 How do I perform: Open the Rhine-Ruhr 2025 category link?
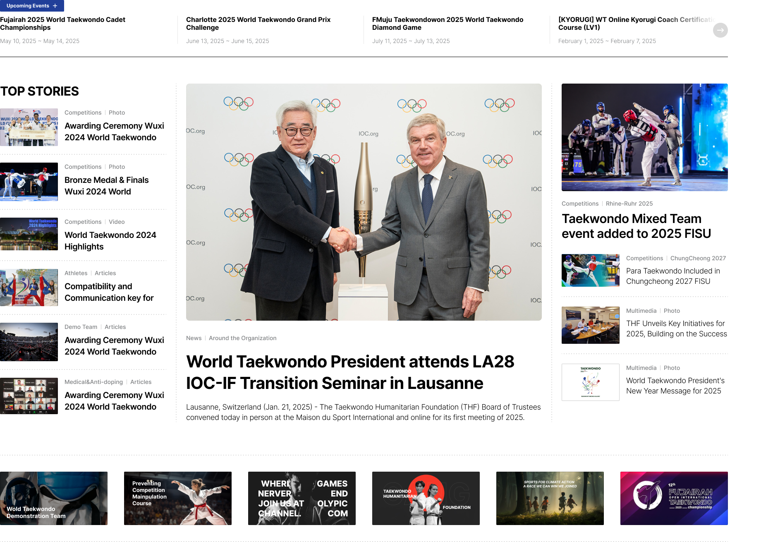coord(629,204)
